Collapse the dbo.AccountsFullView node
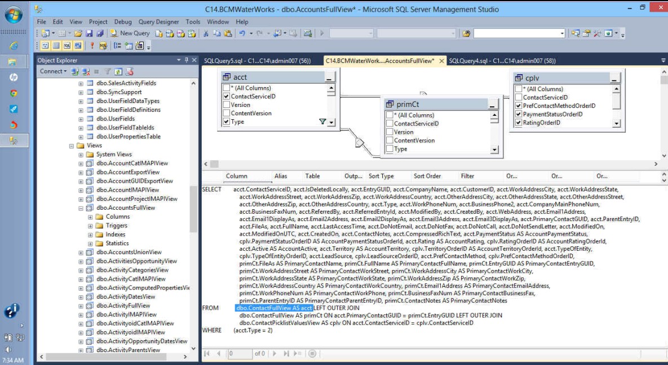 (x=81, y=208)
